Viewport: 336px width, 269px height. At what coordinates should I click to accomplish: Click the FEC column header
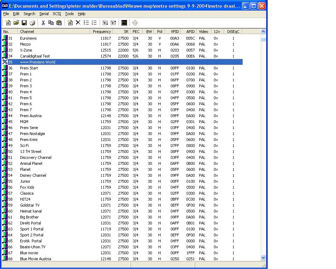click(x=136, y=32)
